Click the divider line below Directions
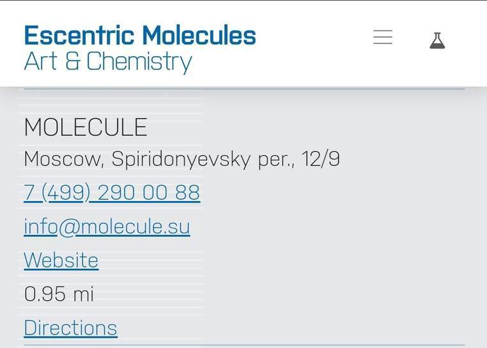 click(244, 345)
